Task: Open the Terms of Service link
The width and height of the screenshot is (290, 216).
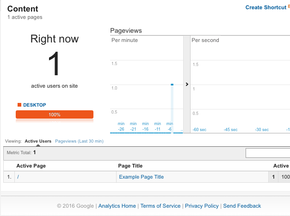Action: pos(160,206)
